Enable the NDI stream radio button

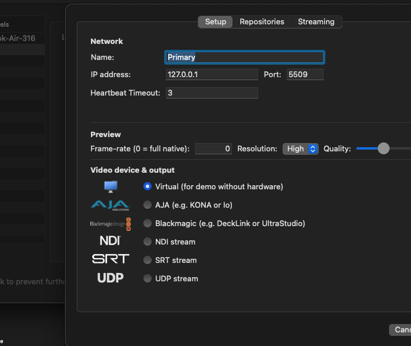coord(148,242)
